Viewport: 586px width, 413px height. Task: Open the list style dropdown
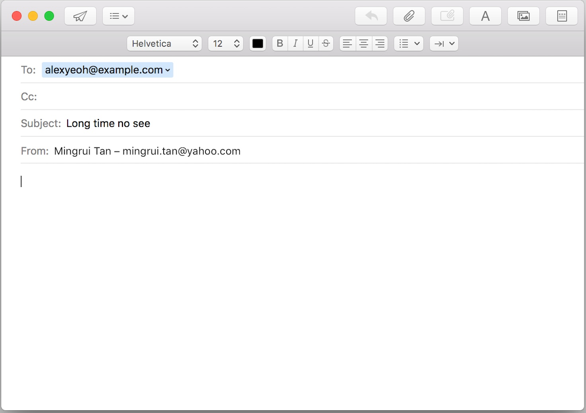(x=409, y=43)
